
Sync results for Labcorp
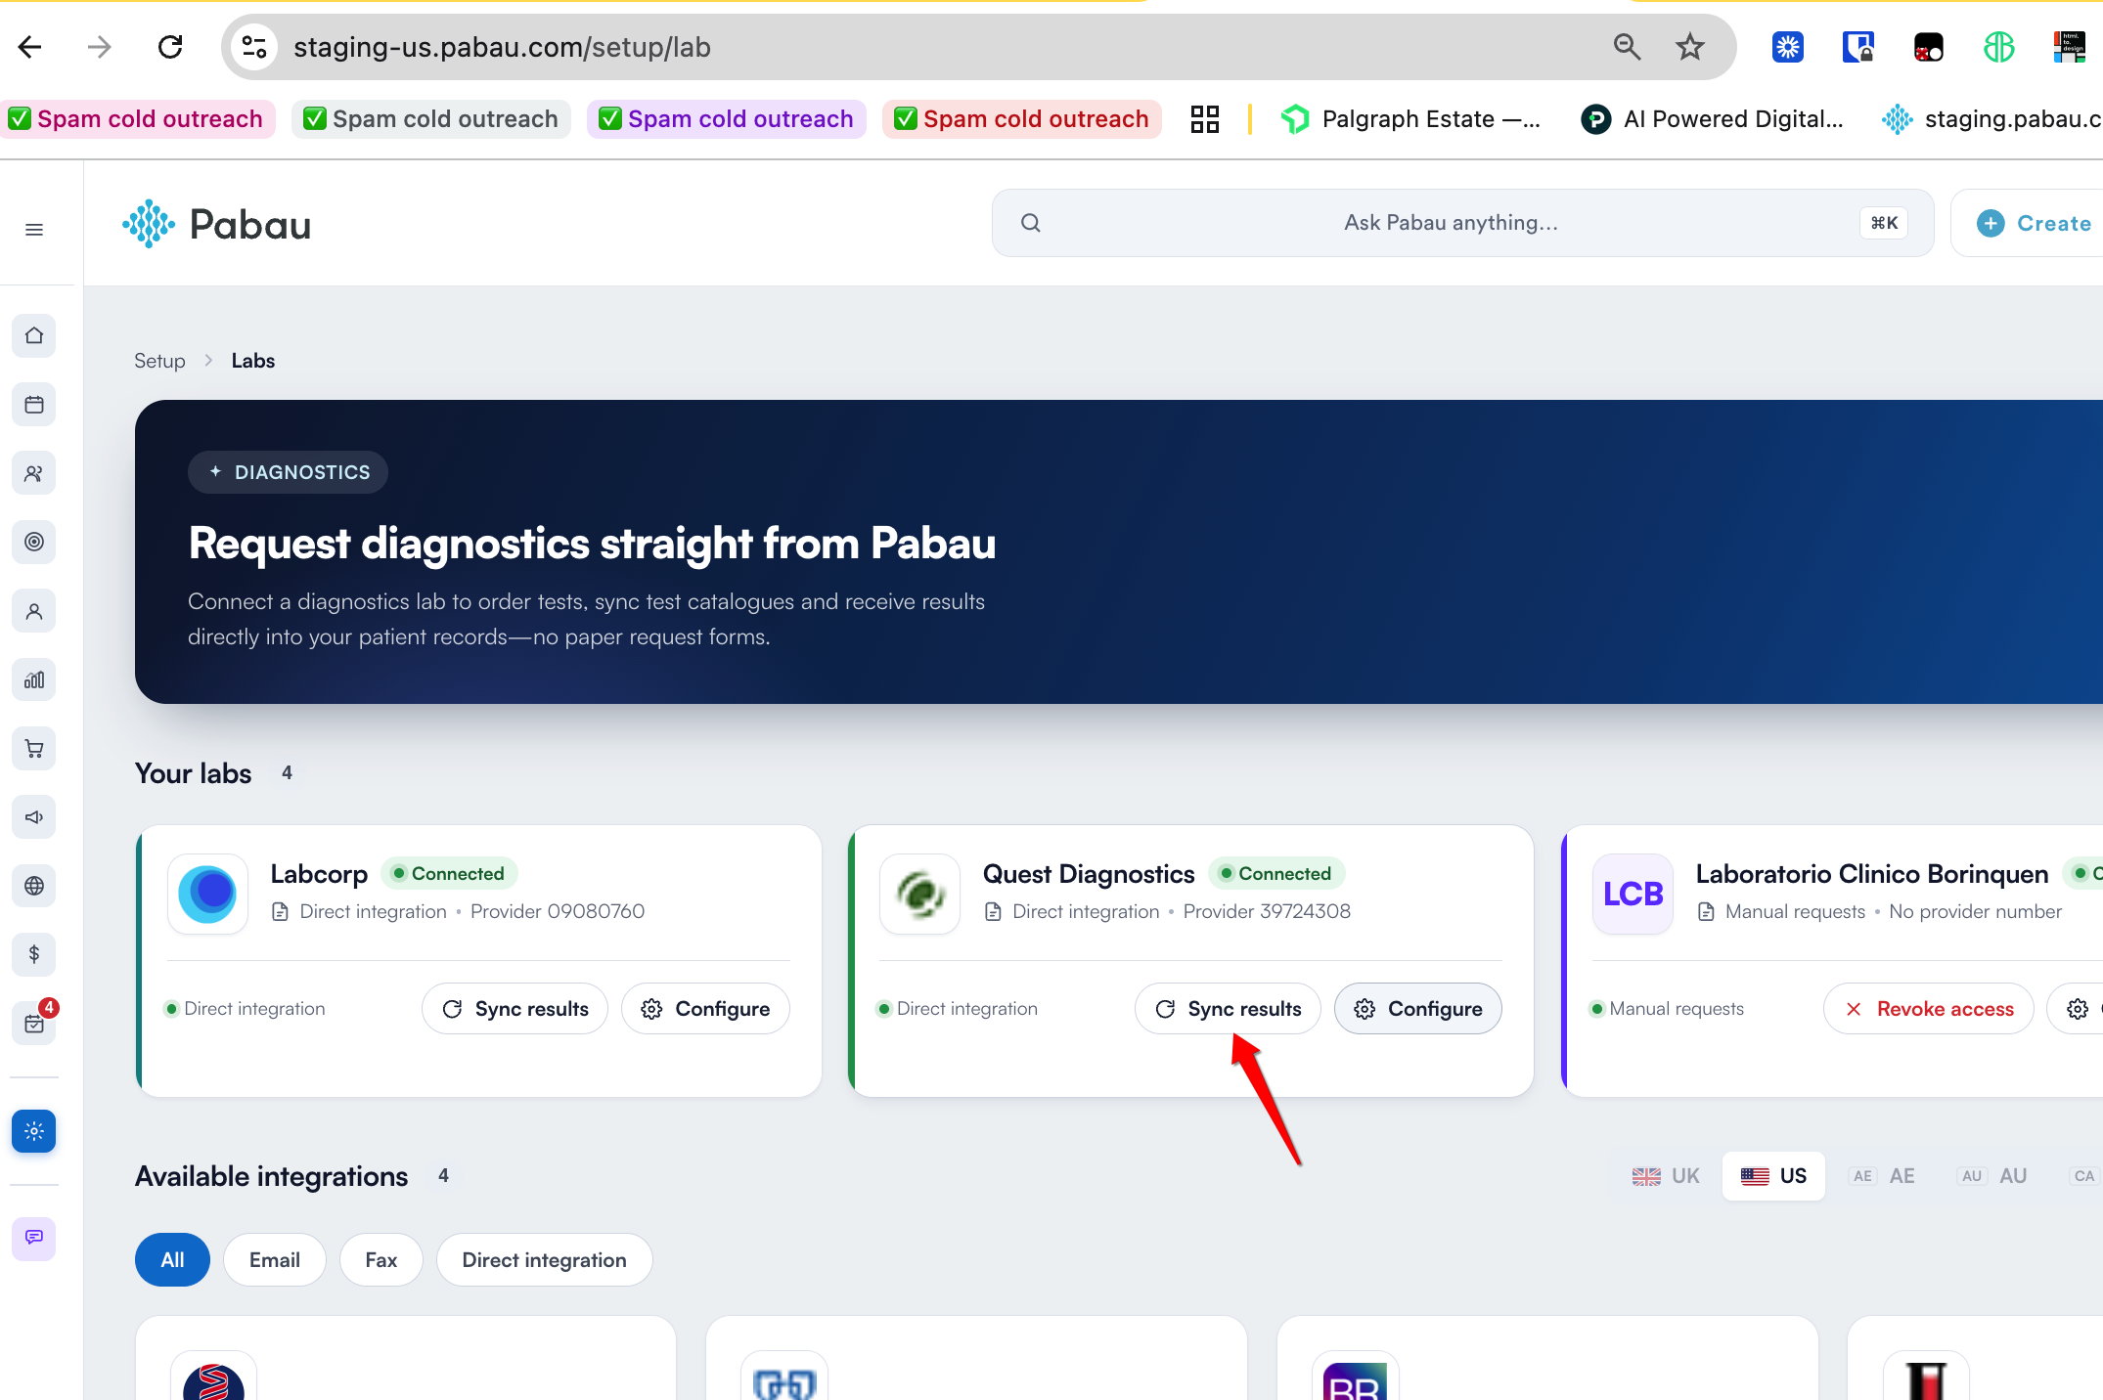[515, 1009]
